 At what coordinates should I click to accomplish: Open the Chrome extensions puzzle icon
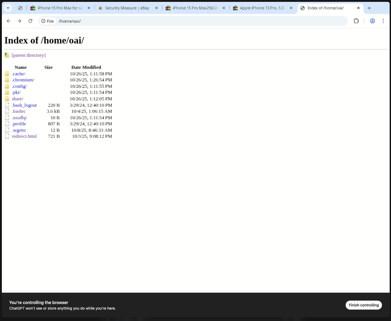pos(356,21)
